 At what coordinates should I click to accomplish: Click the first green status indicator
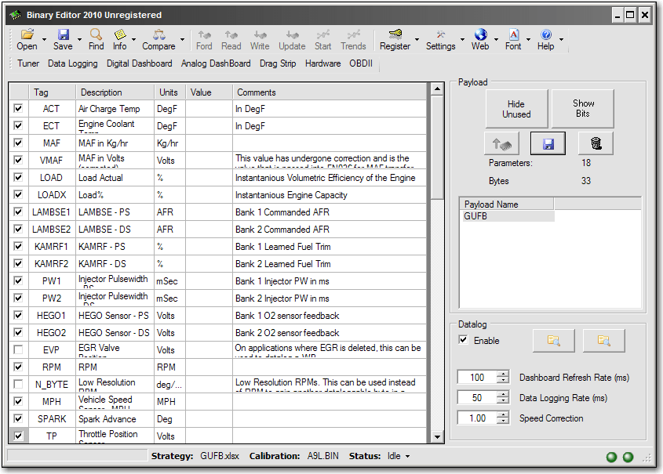point(611,457)
